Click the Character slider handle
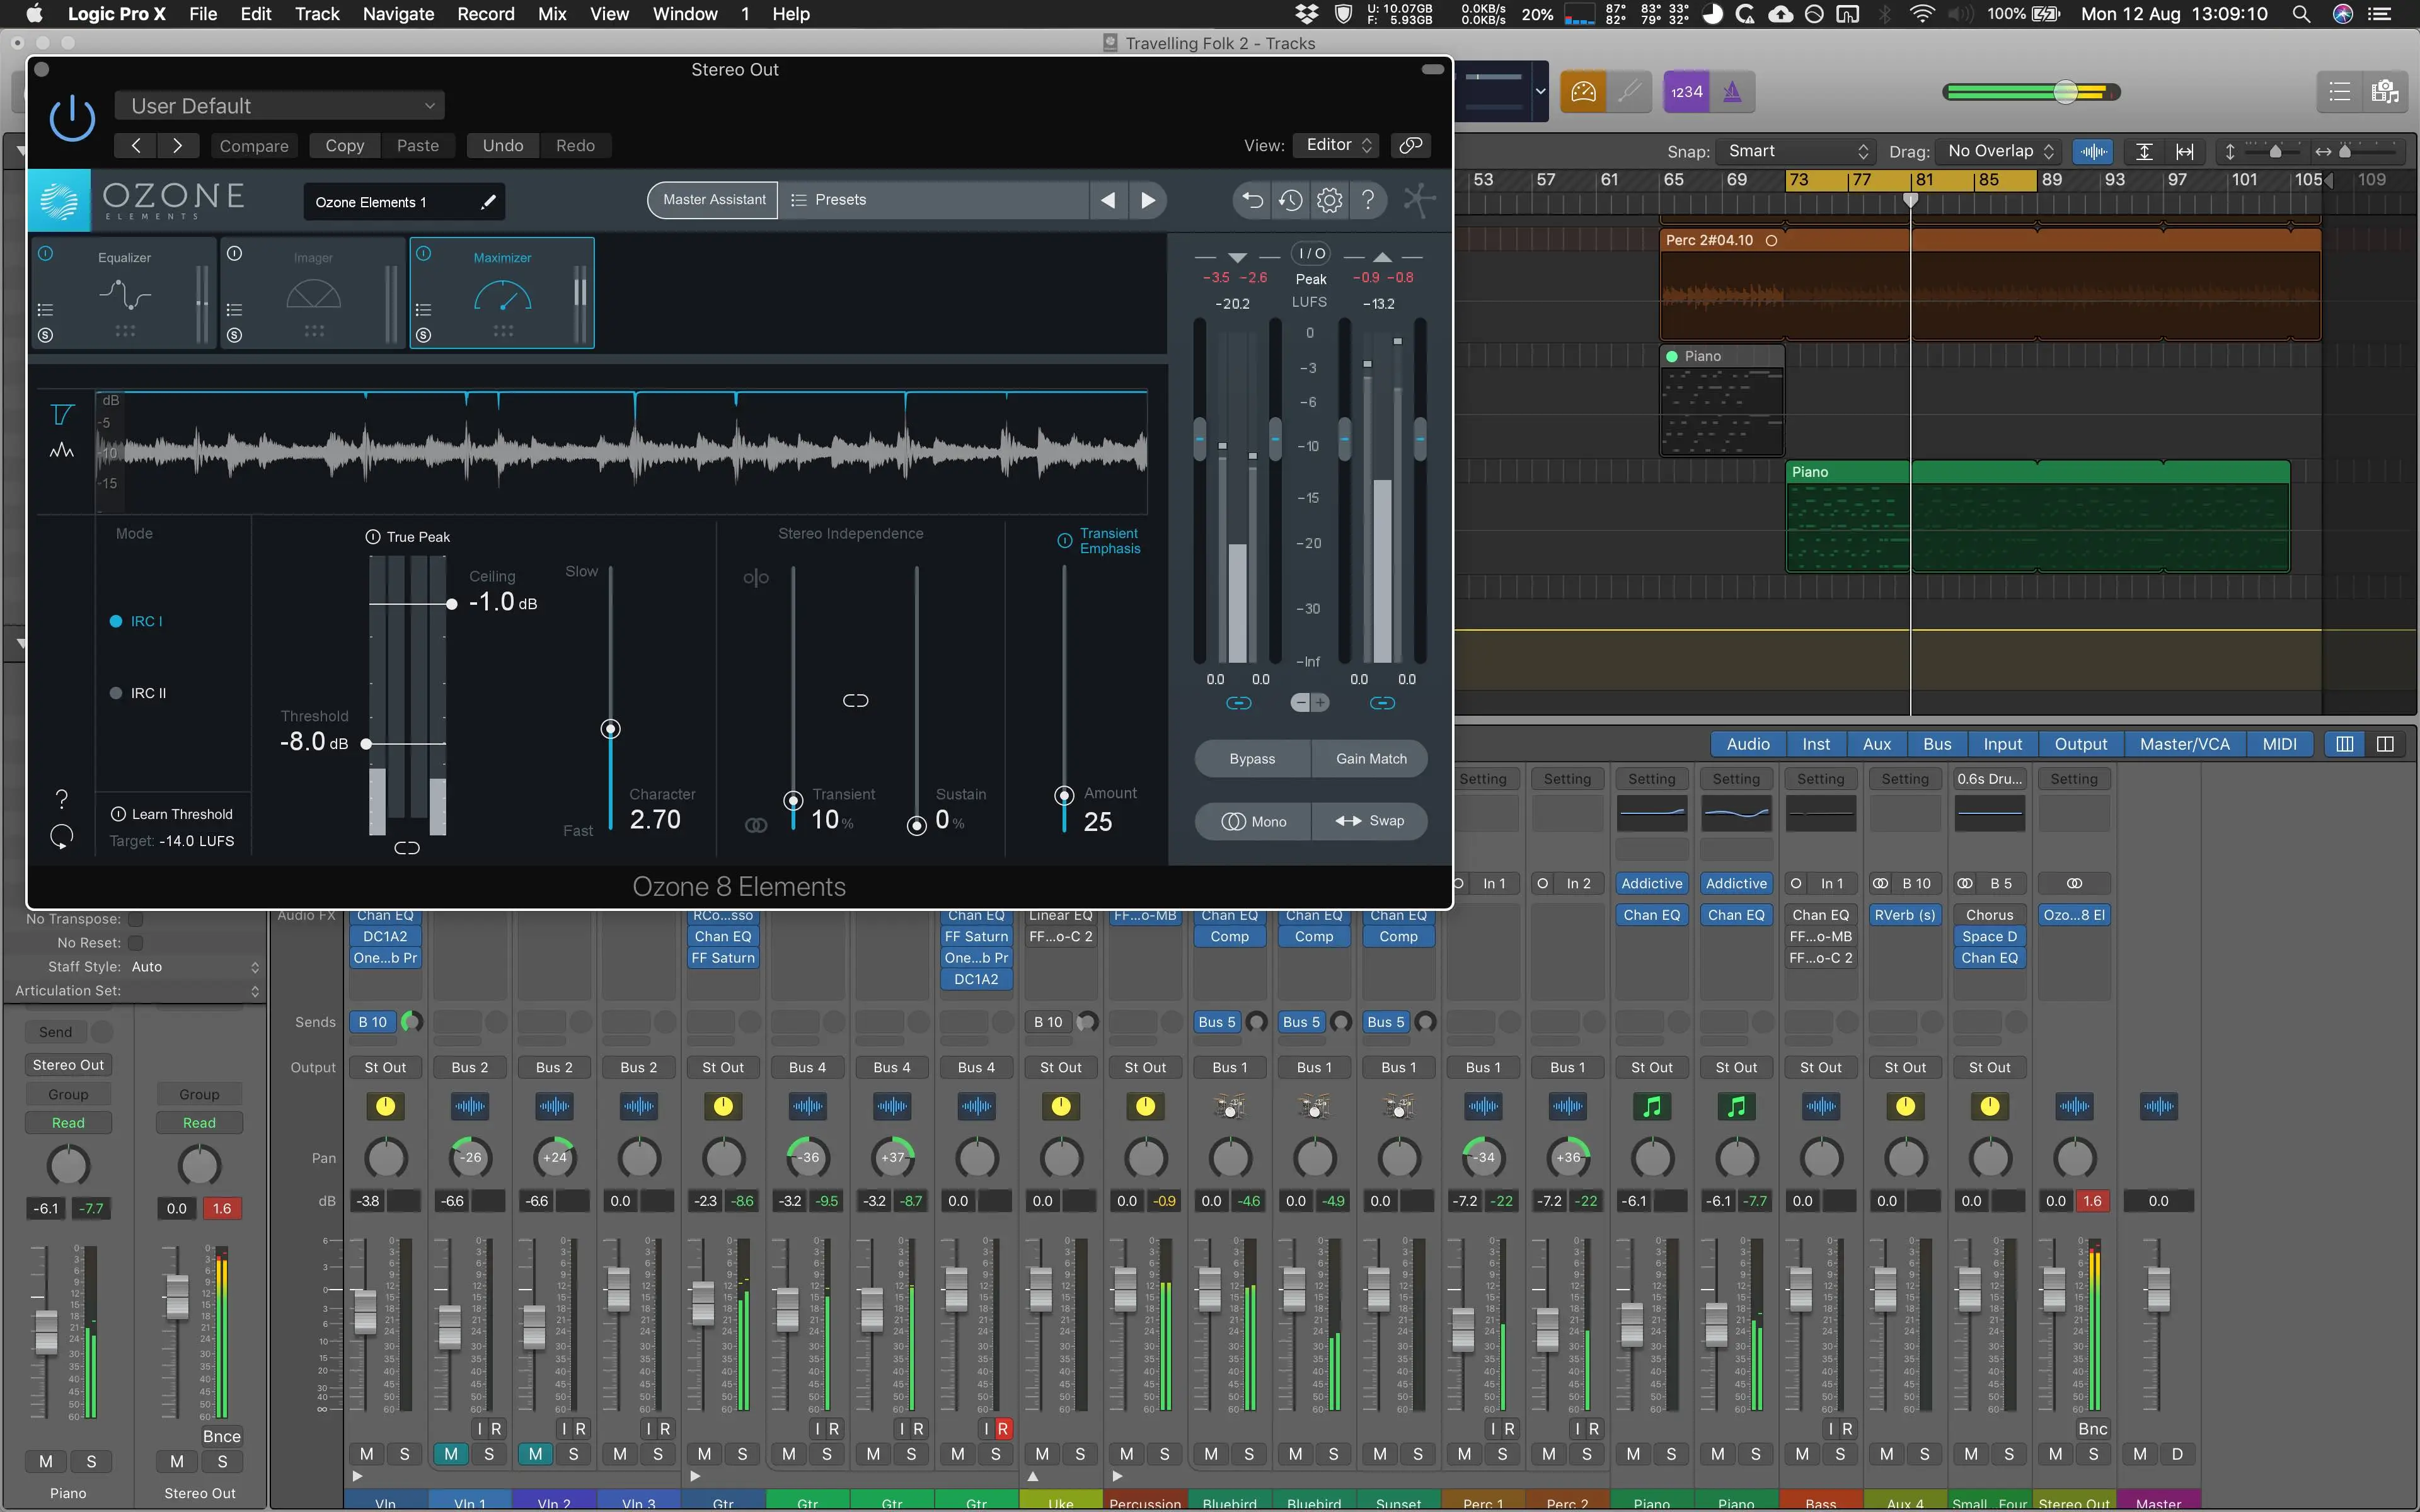 point(610,729)
